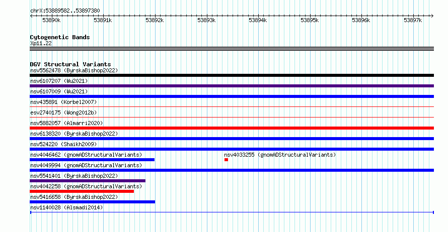Viewport: 448px width, 232px height.
Task: Click the thin blue nsv1140028 variant line
Action: pos(232,212)
